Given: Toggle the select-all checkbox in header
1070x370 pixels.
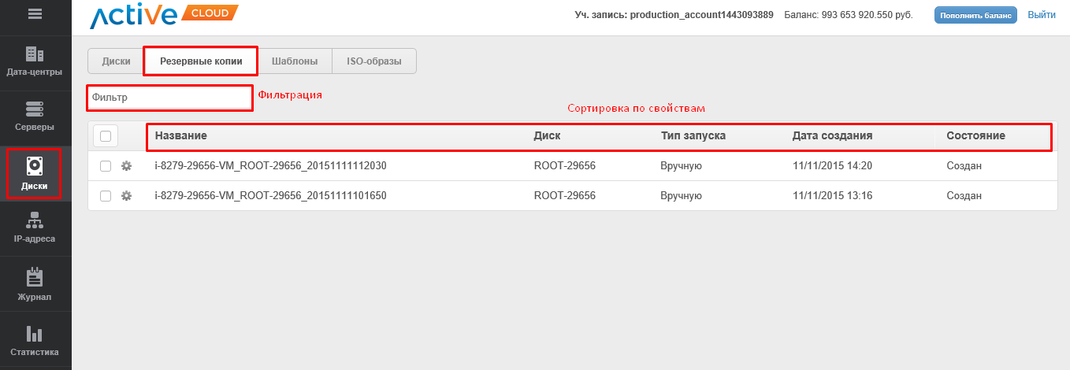Looking at the screenshot, I should pyautogui.click(x=106, y=136).
